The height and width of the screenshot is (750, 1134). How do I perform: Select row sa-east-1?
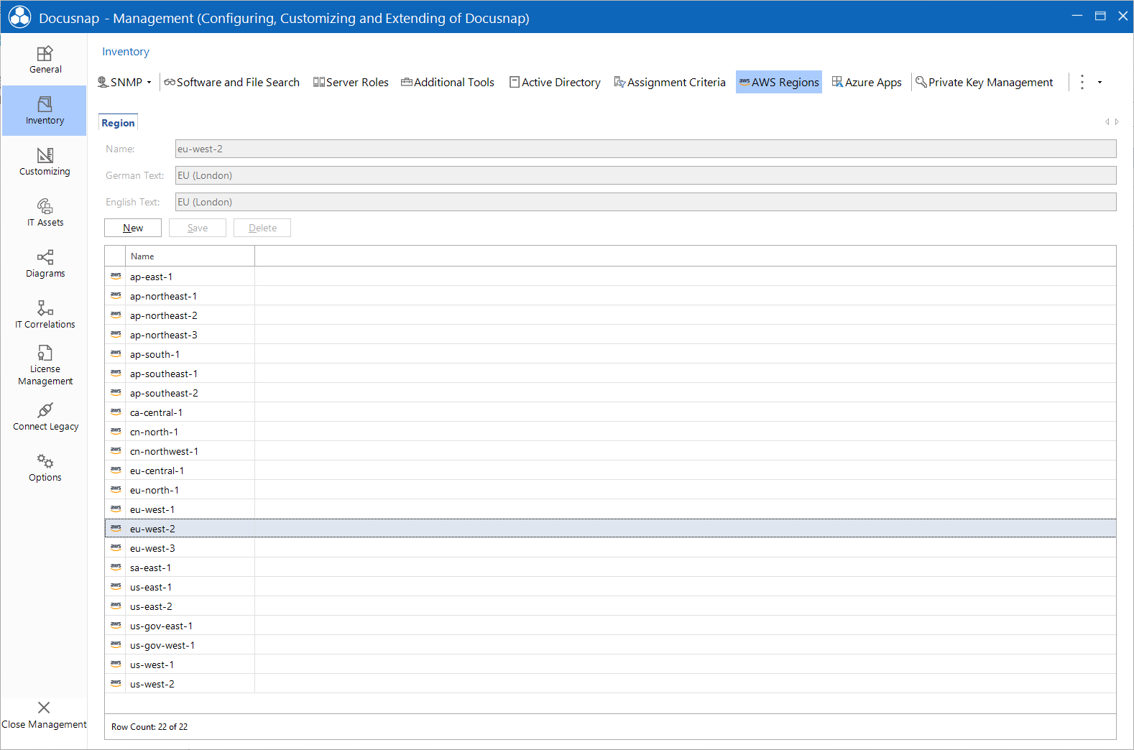click(610, 568)
